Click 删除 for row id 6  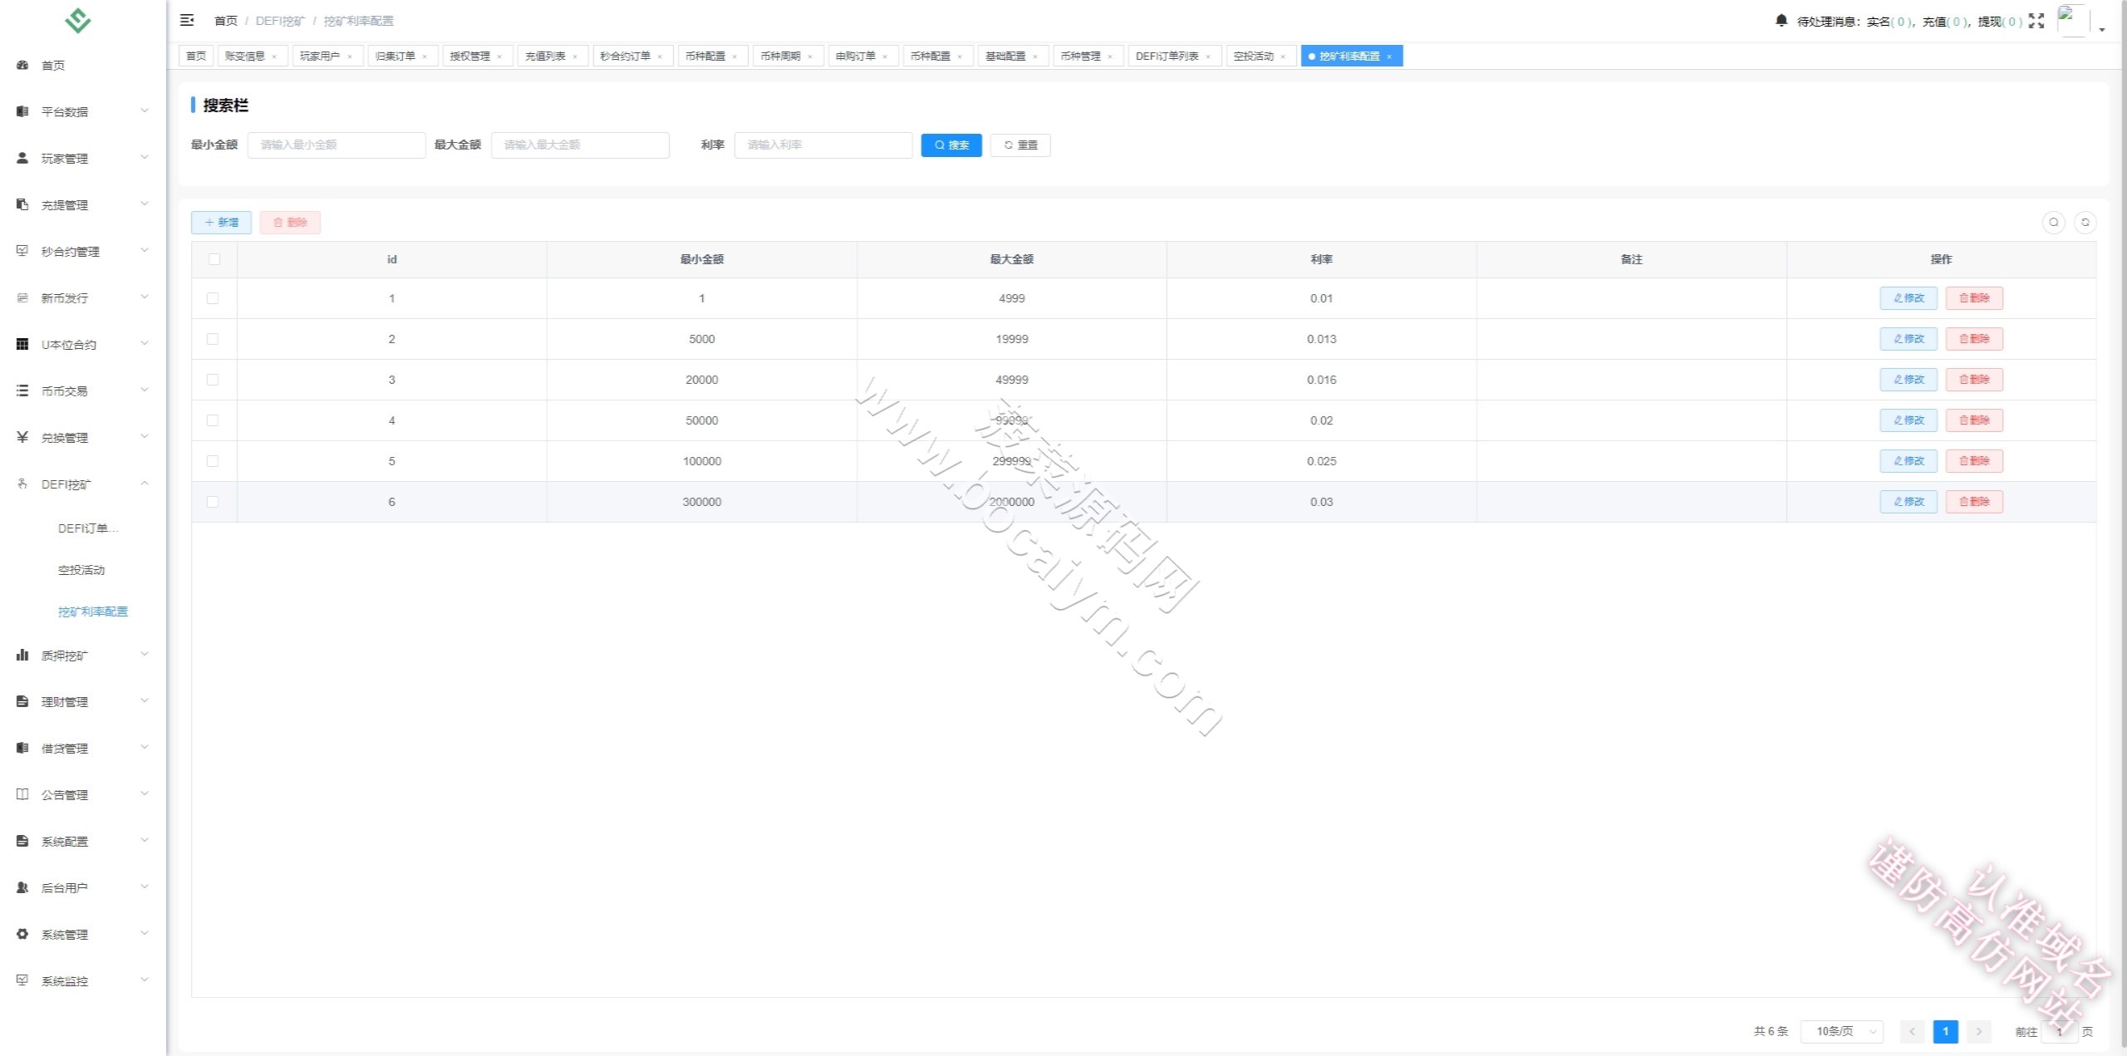(x=1974, y=502)
